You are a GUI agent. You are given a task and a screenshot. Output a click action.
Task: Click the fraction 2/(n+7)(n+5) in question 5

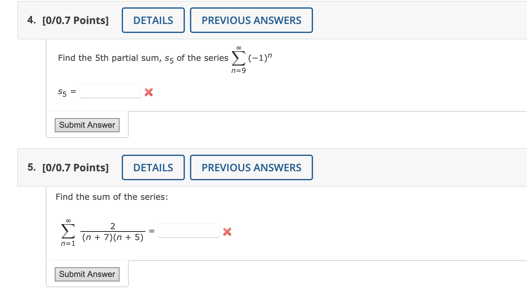(112, 231)
